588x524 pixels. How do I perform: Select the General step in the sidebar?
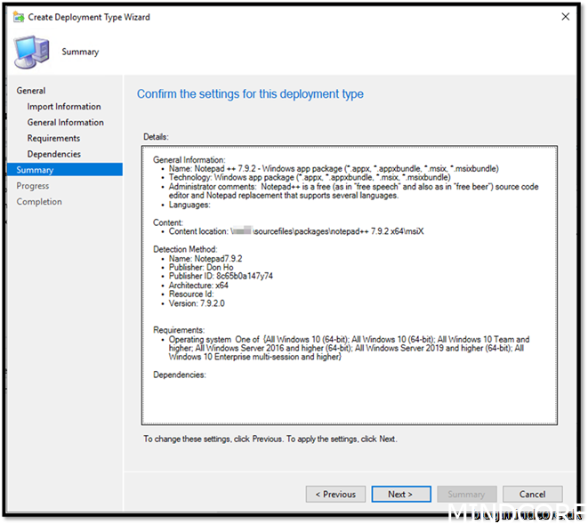pyautogui.click(x=31, y=91)
